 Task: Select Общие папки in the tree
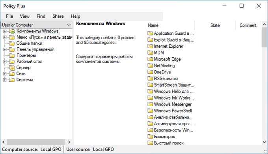point(29,43)
